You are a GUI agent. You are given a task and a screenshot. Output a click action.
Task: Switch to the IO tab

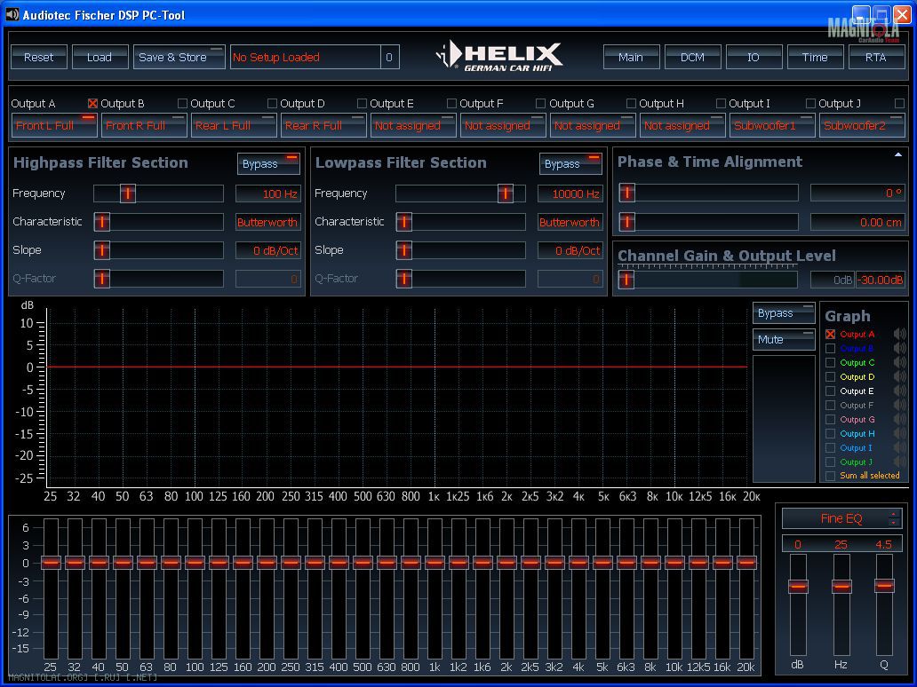(x=754, y=57)
